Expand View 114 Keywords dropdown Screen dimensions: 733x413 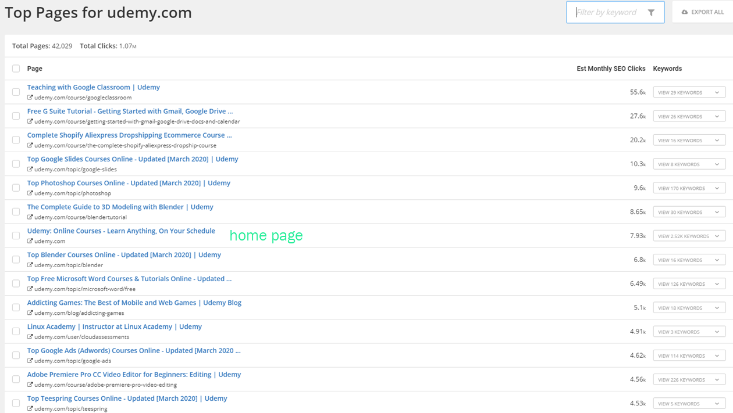point(689,356)
